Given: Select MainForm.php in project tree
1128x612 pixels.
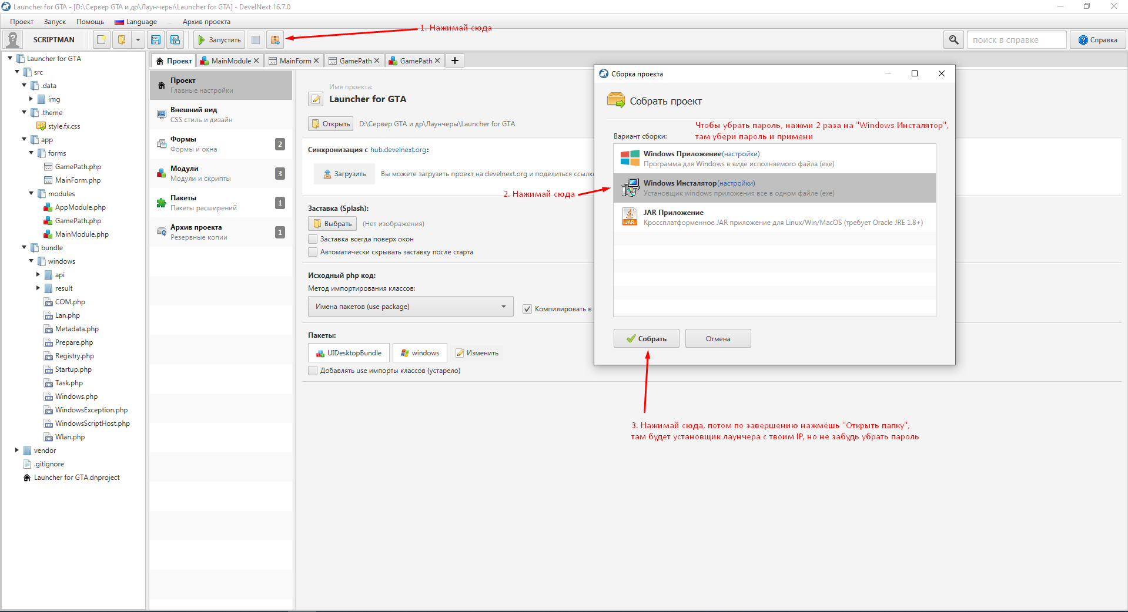Looking at the screenshot, I should coord(78,180).
